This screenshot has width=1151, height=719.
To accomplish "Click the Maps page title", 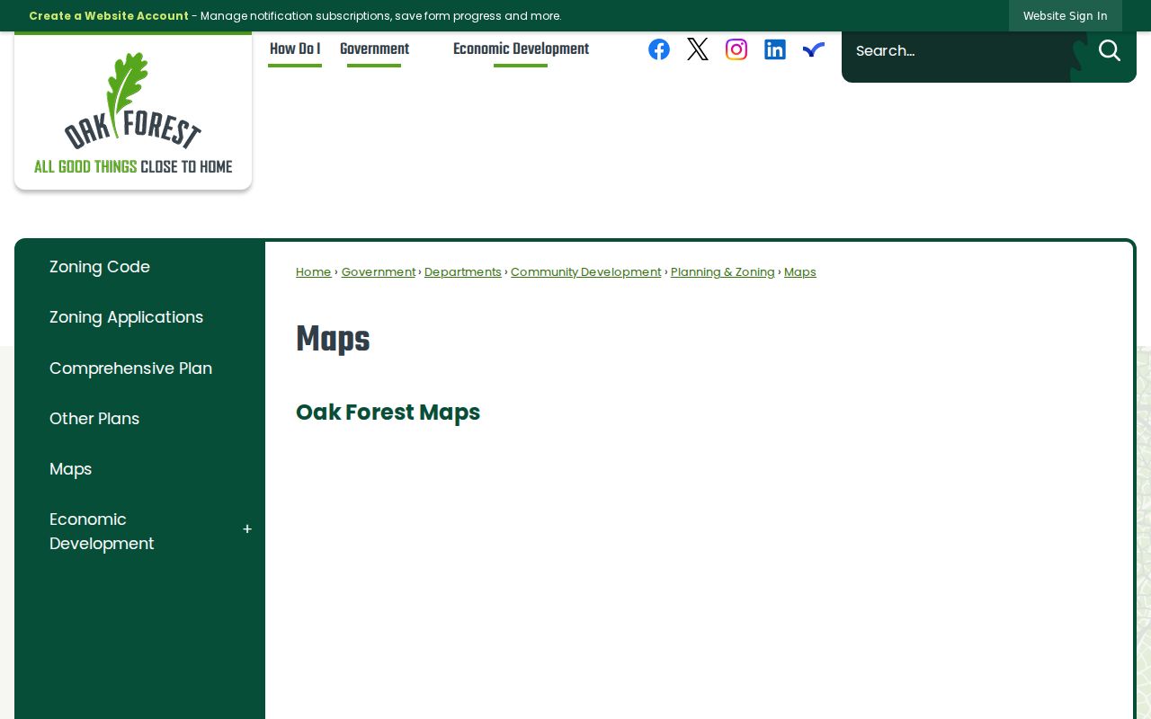I will (x=333, y=340).
